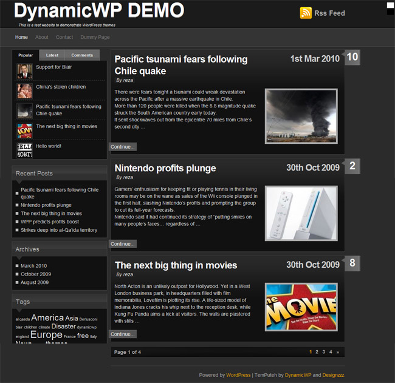The width and height of the screenshot is (395, 383).
Task: Open 'The next big thing in movies' headline
Action: (x=176, y=265)
